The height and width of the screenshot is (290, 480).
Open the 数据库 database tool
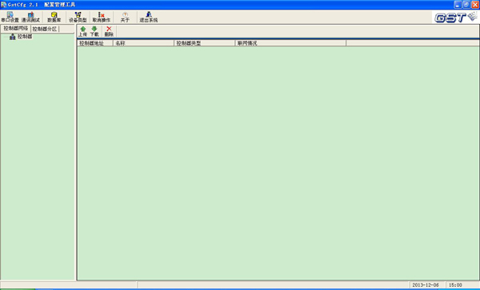(x=54, y=17)
